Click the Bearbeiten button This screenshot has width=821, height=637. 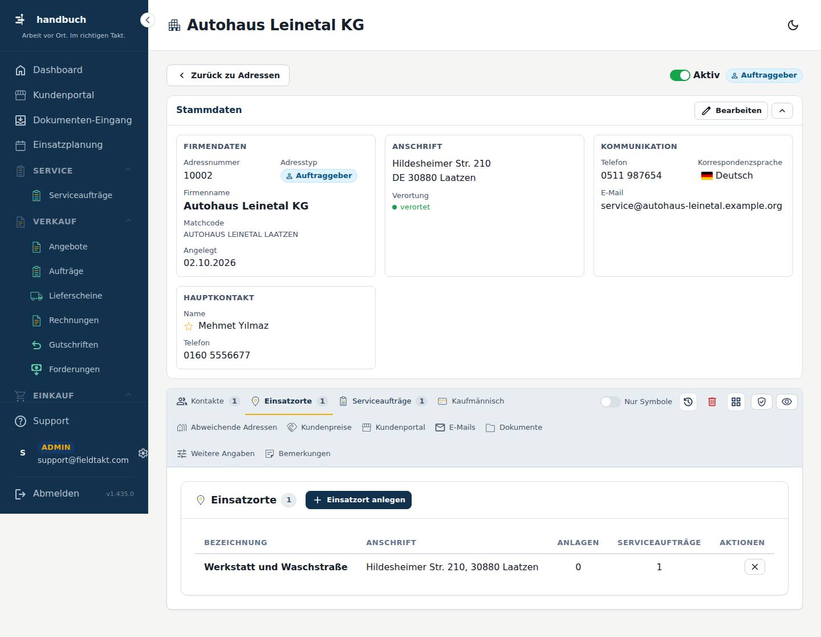click(x=731, y=111)
